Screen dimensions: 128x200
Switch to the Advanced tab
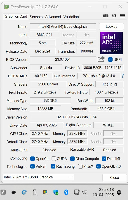pos(53,17)
